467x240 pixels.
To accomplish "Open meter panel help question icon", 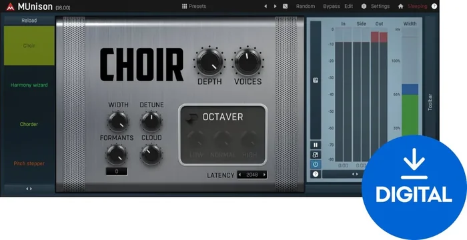I will click(x=316, y=174).
